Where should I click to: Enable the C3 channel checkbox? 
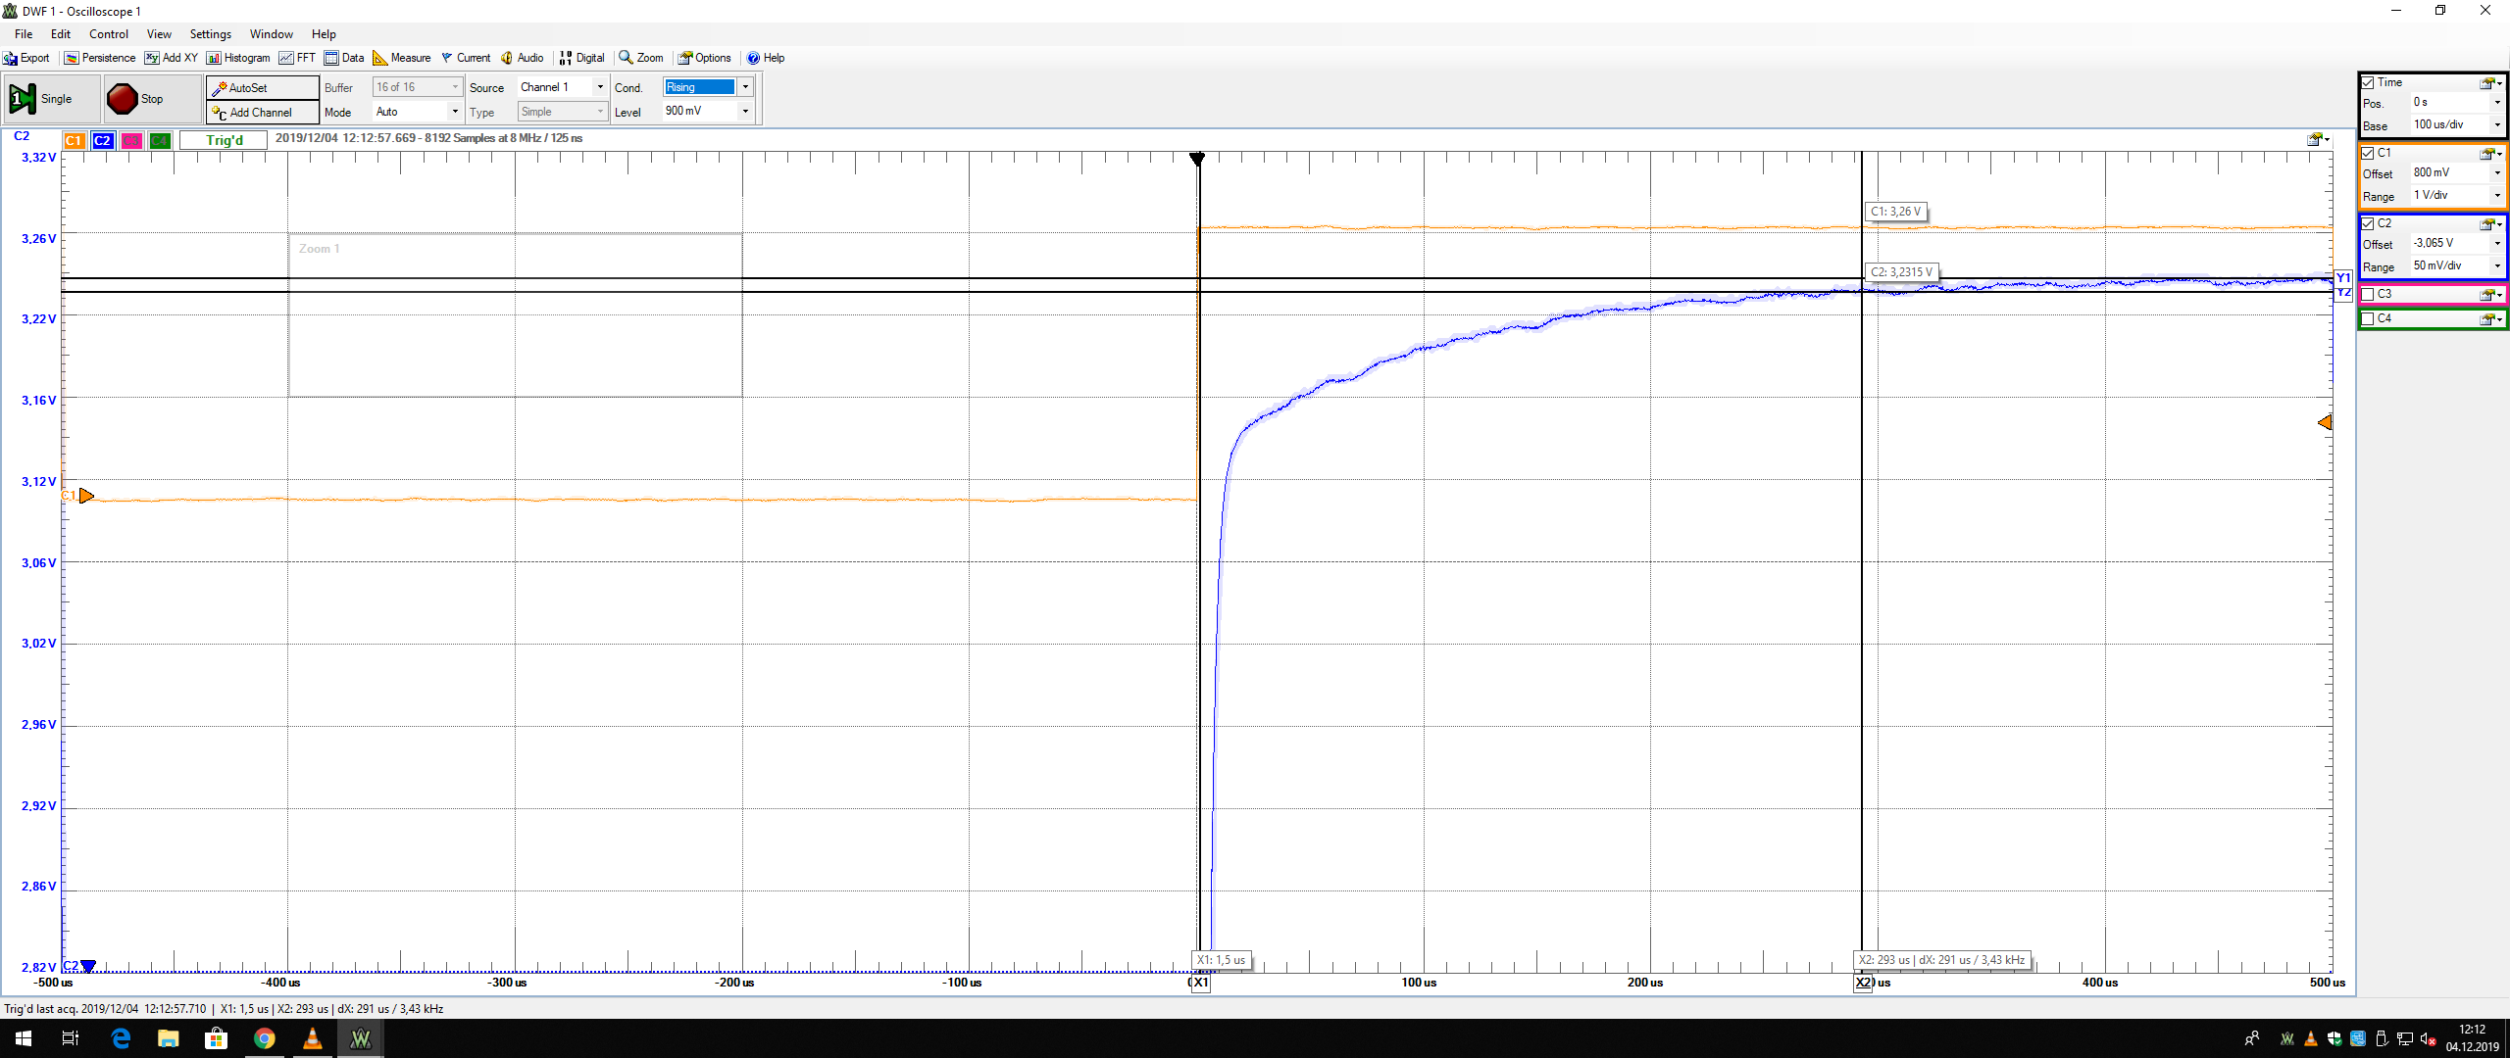coord(2368,294)
